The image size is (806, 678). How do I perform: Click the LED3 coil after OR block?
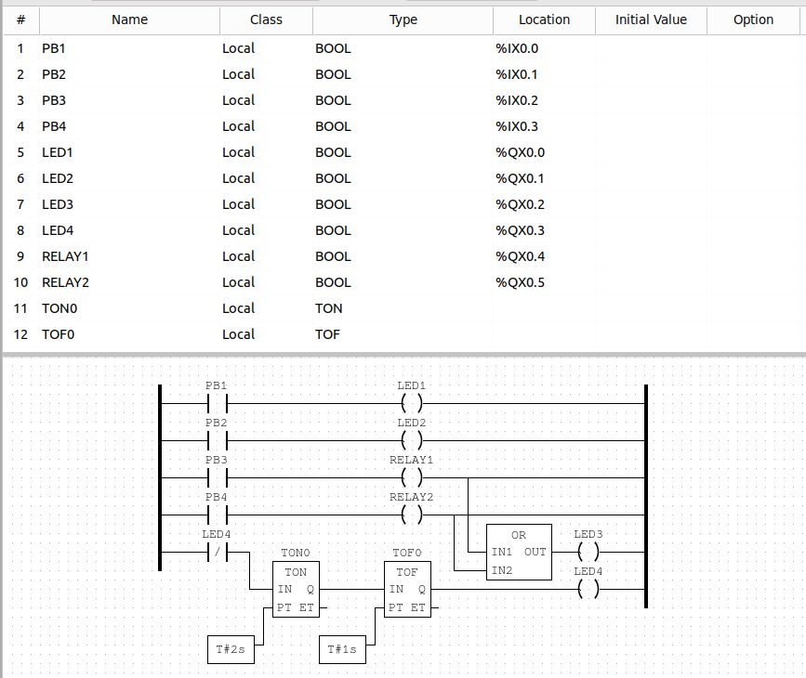pos(588,552)
